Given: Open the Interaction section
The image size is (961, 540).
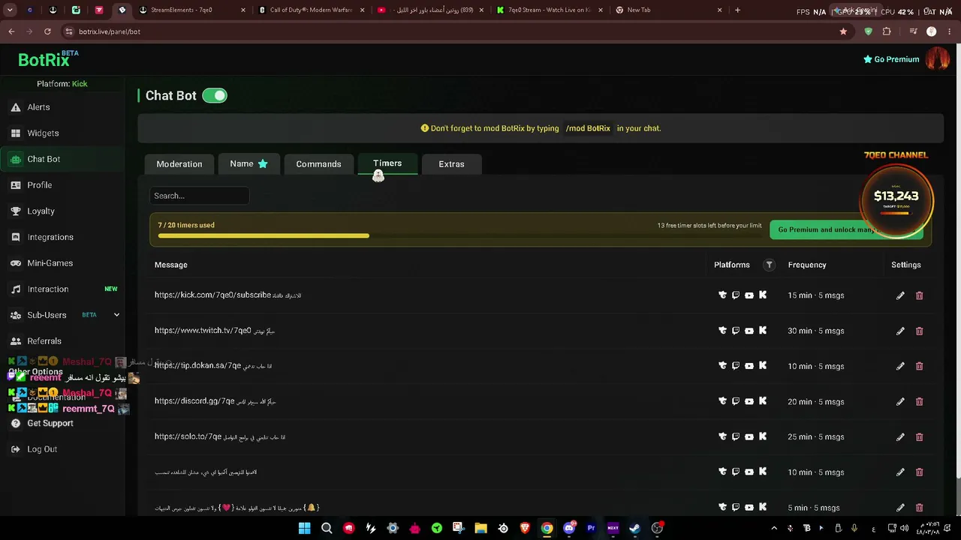Looking at the screenshot, I should (x=48, y=289).
